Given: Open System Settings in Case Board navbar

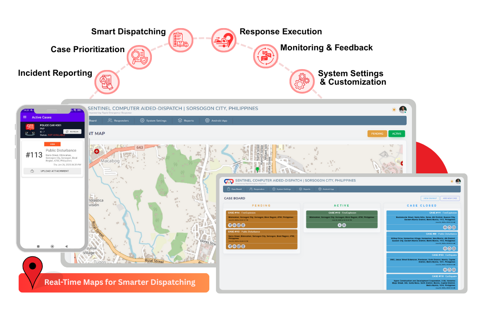Looking at the screenshot, I should tap(281, 189).
